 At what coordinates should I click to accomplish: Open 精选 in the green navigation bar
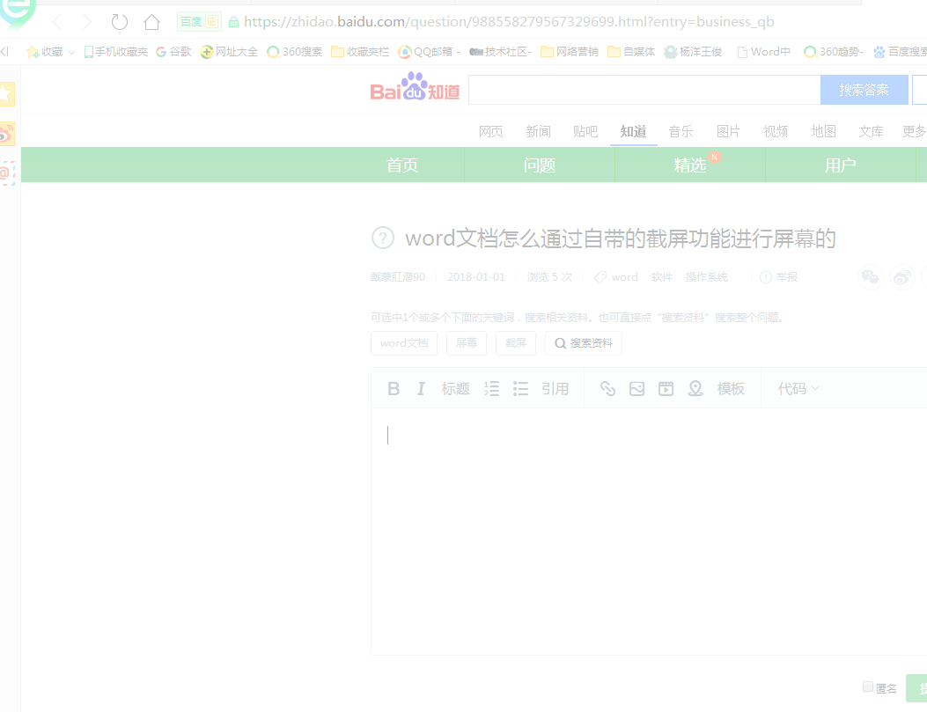click(x=690, y=165)
